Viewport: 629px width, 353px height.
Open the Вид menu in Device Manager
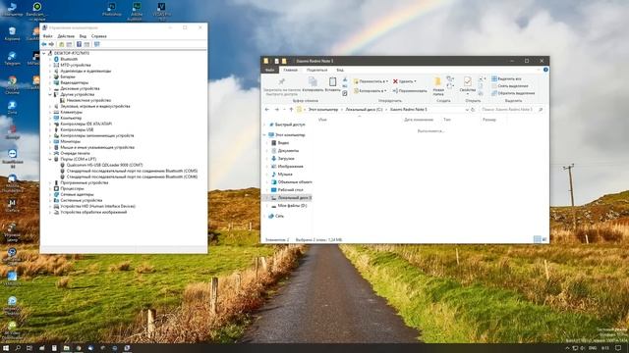[x=83, y=36]
